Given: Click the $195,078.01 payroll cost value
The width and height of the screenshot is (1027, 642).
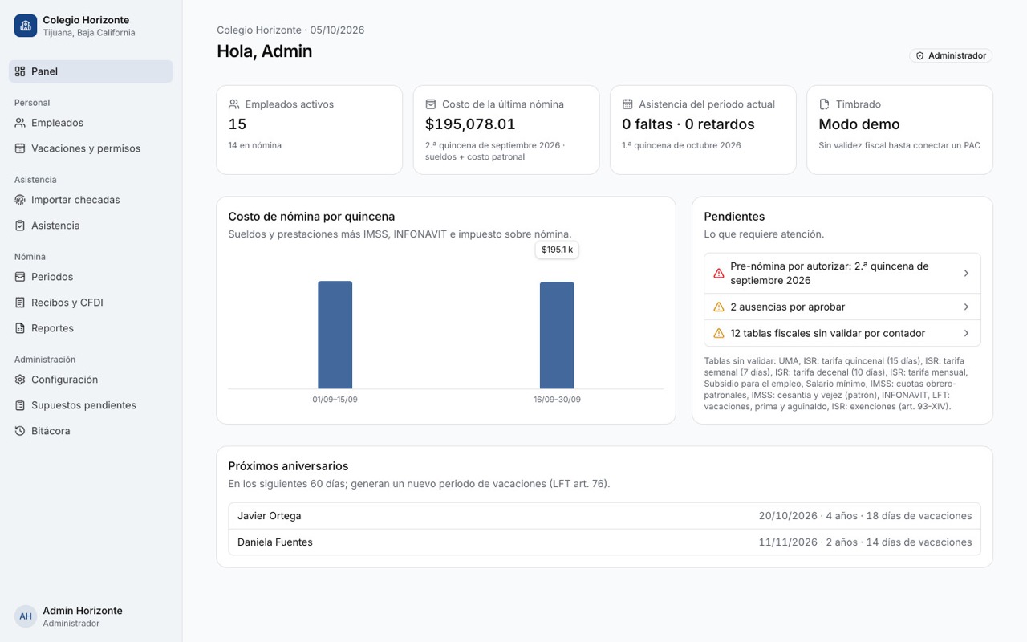Looking at the screenshot, I should point(470,124).
